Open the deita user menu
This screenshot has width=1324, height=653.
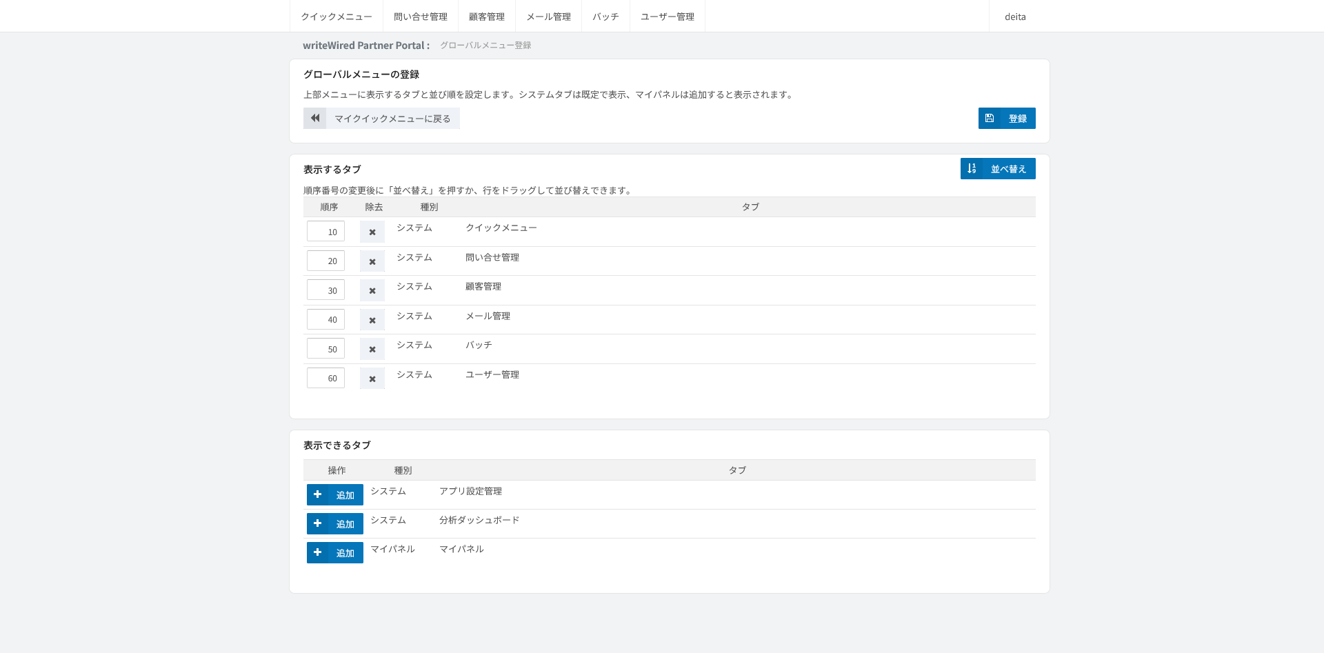pyautogui.click(x=1015, y=17)
